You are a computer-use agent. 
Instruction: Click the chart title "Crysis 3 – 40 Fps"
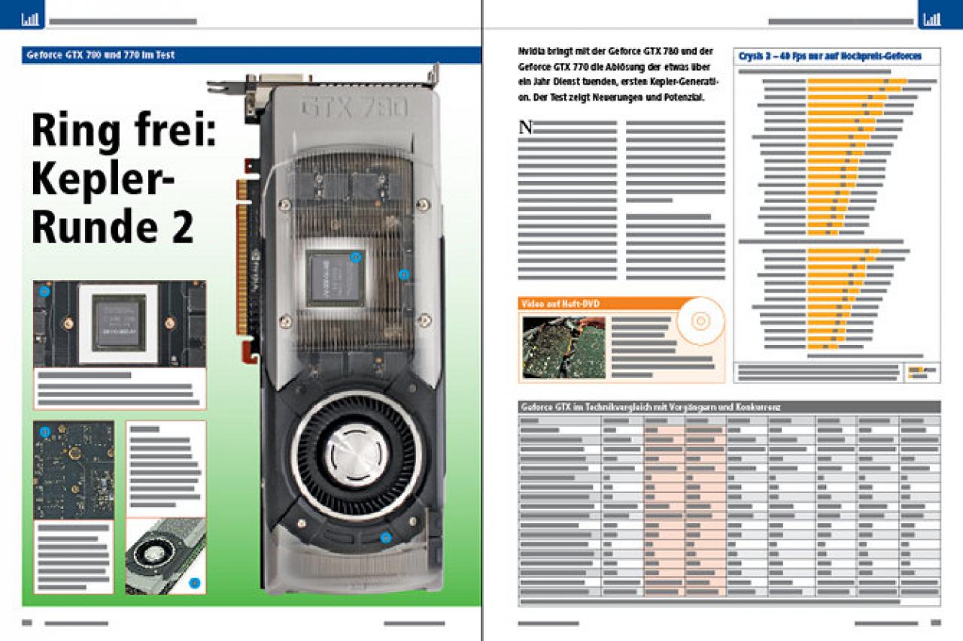point(828,56)
